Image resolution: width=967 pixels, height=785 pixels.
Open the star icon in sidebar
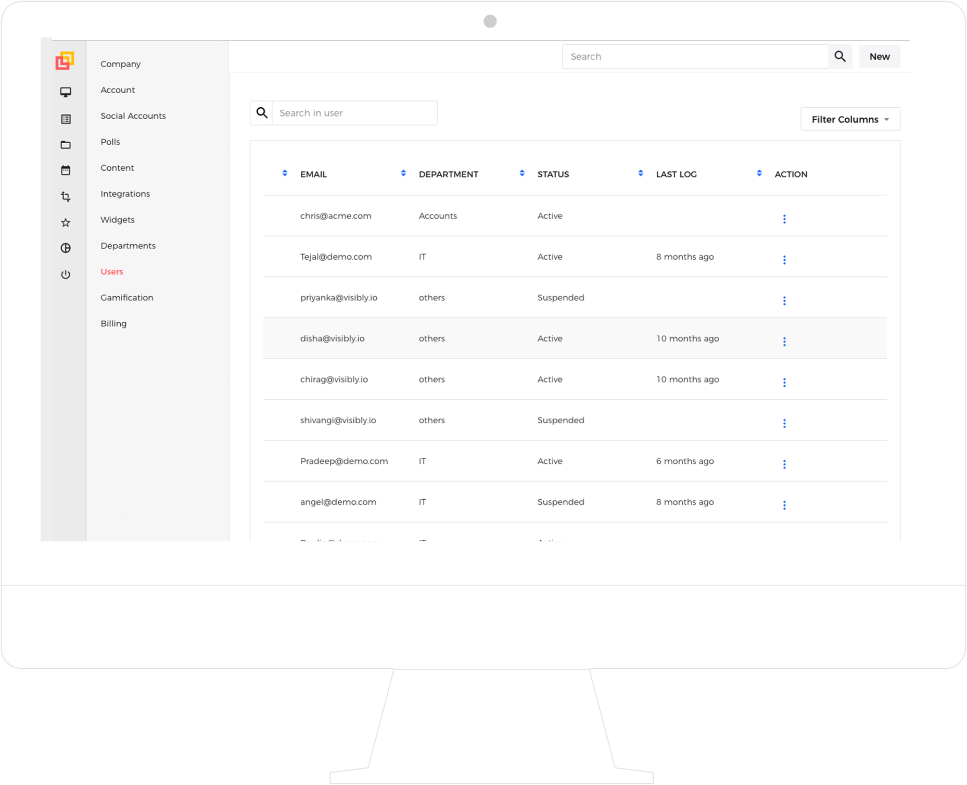click(x=66, y=223)
